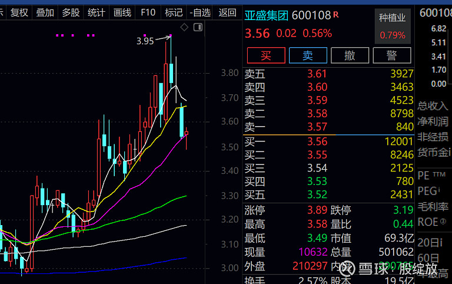This screenshot has height=284, width=452.
Task: Click the 标记 mark option
Action: 174,13
